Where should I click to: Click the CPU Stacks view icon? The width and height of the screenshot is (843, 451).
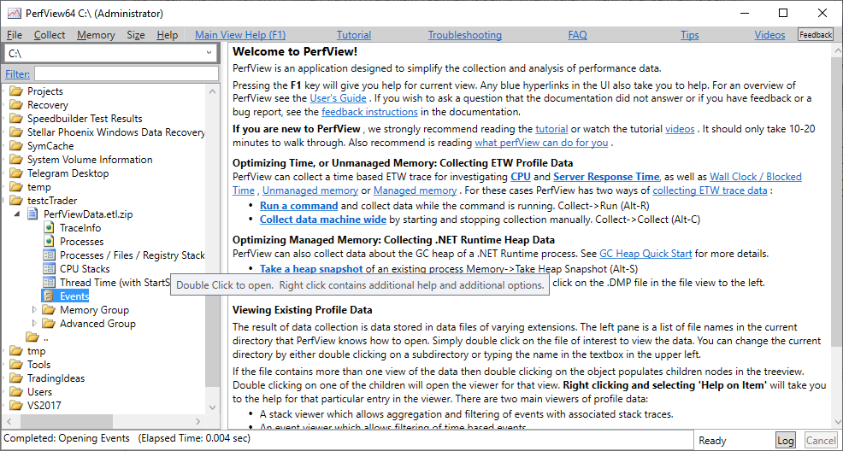point(50,269)
